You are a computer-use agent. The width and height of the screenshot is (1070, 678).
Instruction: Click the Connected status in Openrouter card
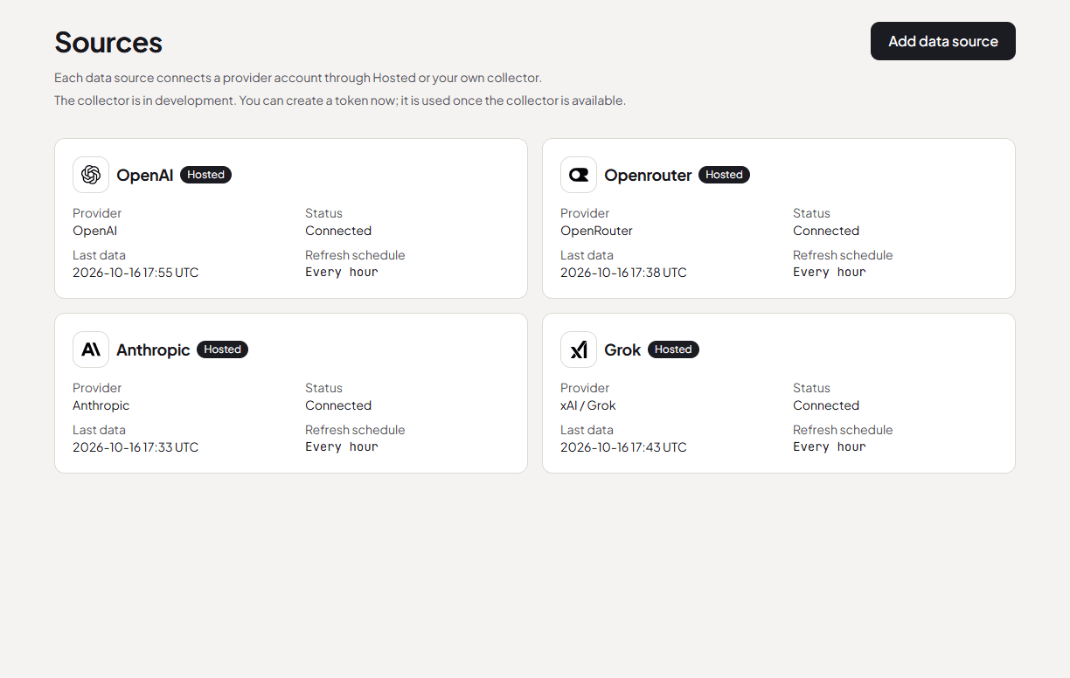(826, 231)
